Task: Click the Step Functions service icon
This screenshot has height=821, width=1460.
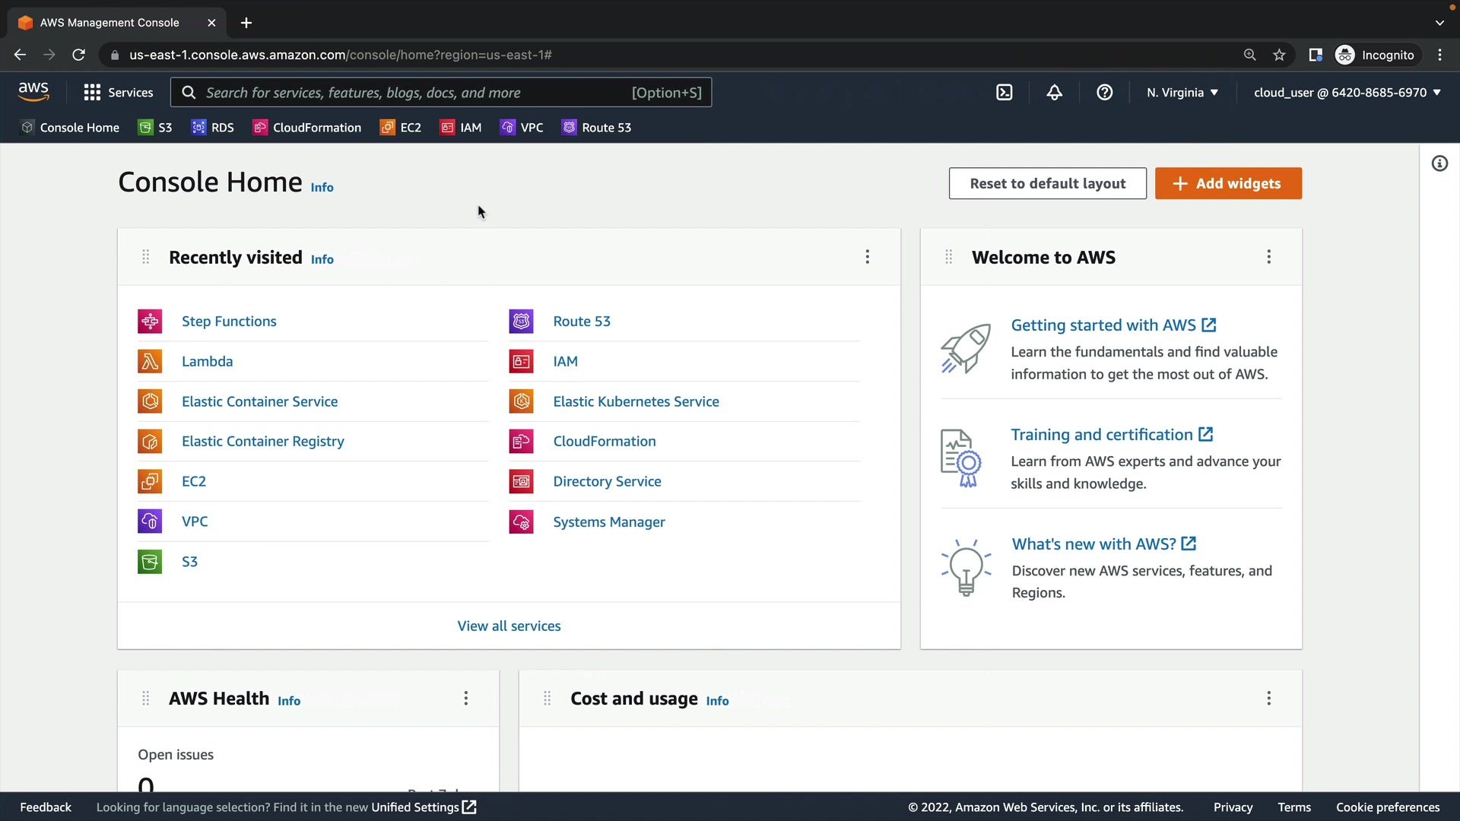Action: tap(150, 322)
